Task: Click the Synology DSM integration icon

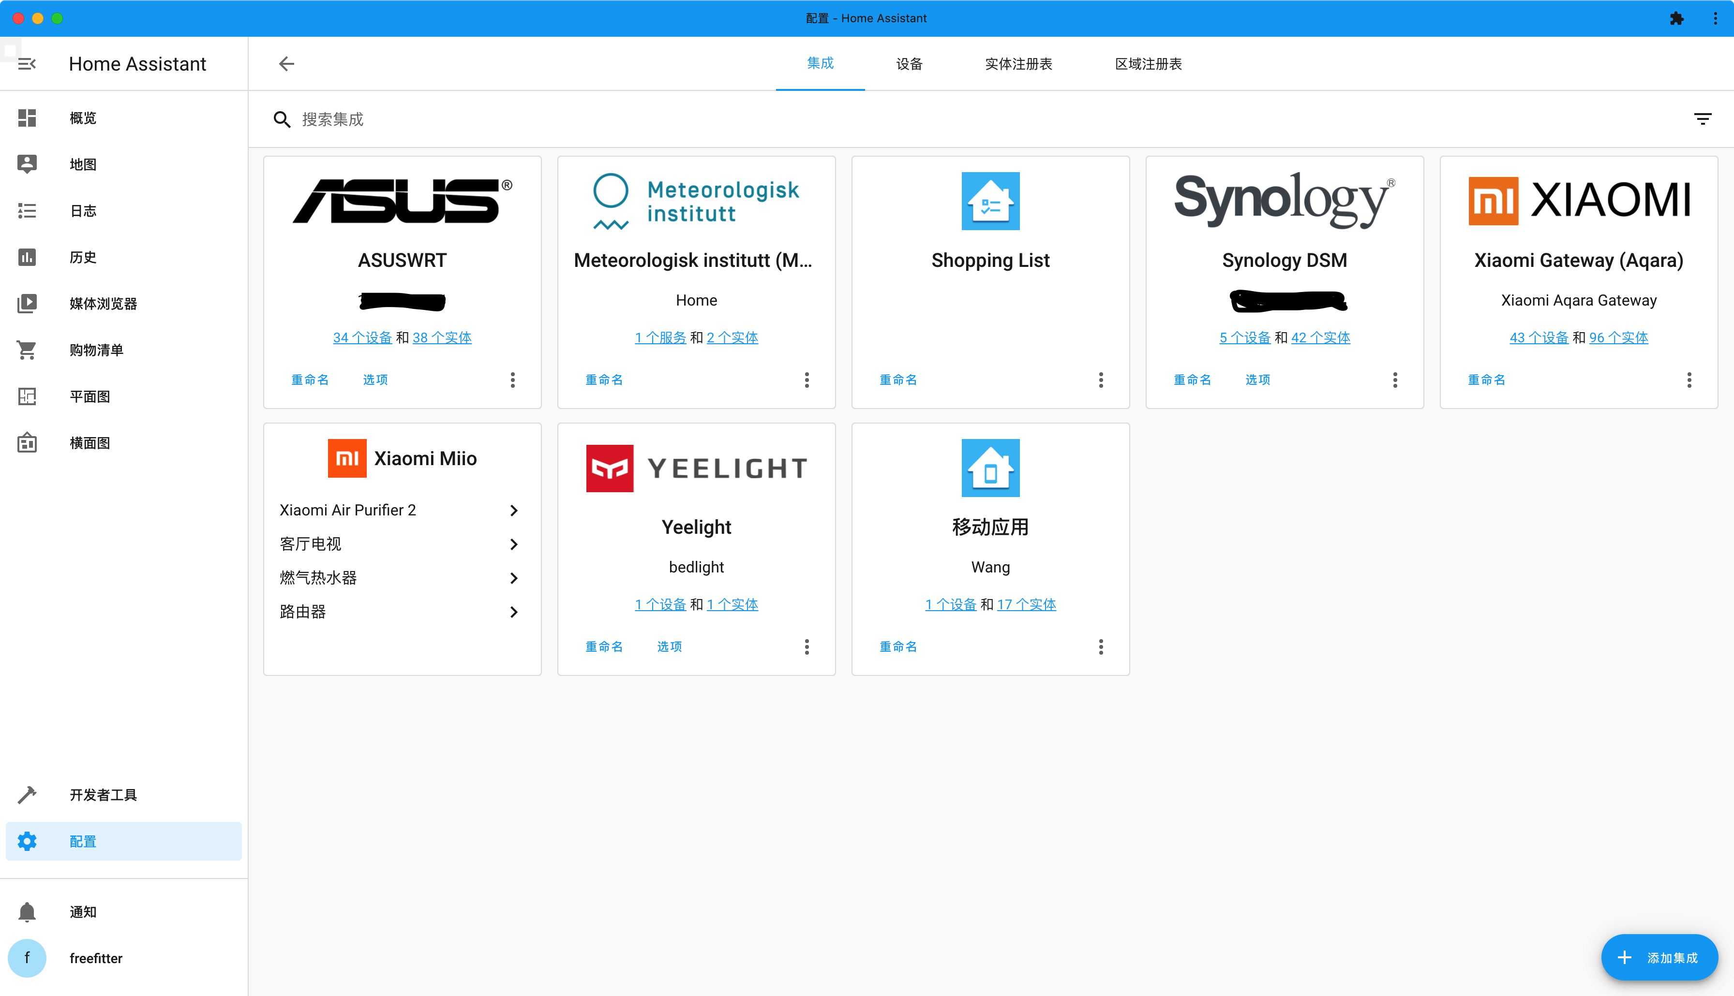Action: click(1284, 200)
